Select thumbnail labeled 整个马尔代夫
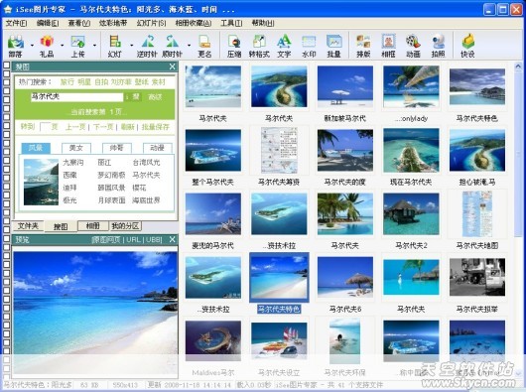Image resolution: width=526 pixels, height=392 pixels. (213, 150)
